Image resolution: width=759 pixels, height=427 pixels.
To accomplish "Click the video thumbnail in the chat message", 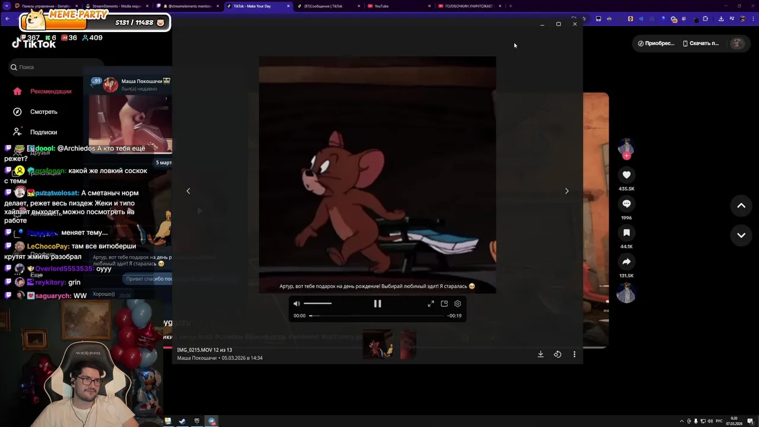I will [x=130, y=124].
